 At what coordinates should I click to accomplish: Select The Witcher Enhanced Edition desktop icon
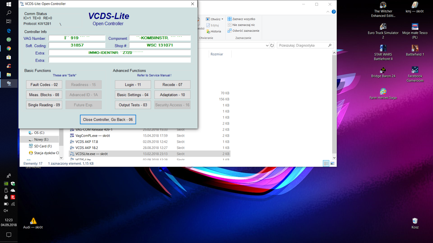click(x=383, y=9)
